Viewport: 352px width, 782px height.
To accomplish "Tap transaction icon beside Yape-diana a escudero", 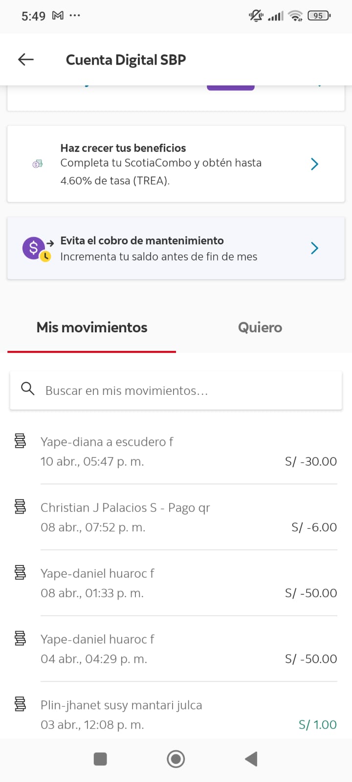I will [20, 441].
